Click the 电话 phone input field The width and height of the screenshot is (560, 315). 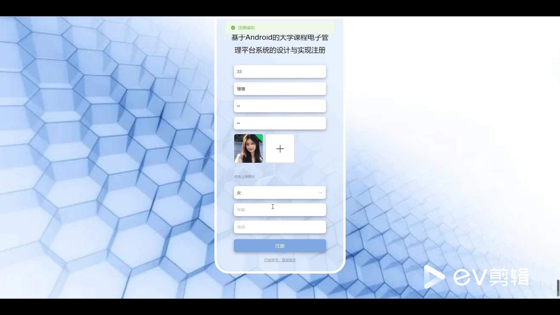point(280,227)
